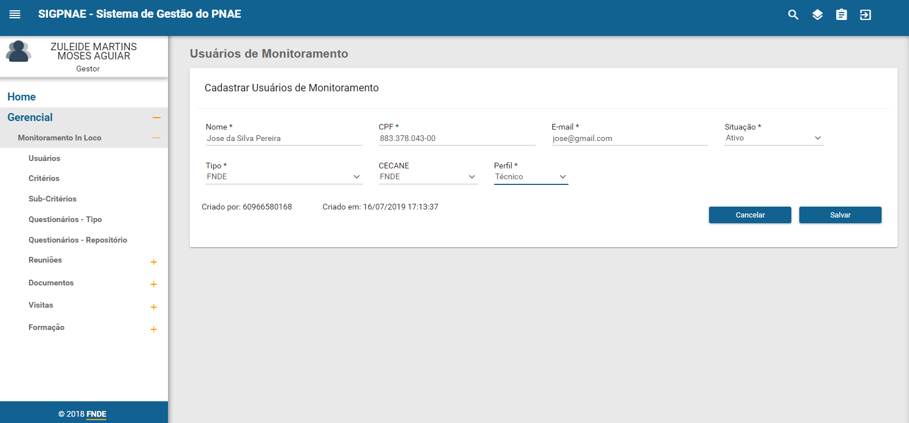Image resolution: width=909 pixels, height=423 pixels.
Task: Open the CECANE dropdown
Action: [x=427, y=177]
